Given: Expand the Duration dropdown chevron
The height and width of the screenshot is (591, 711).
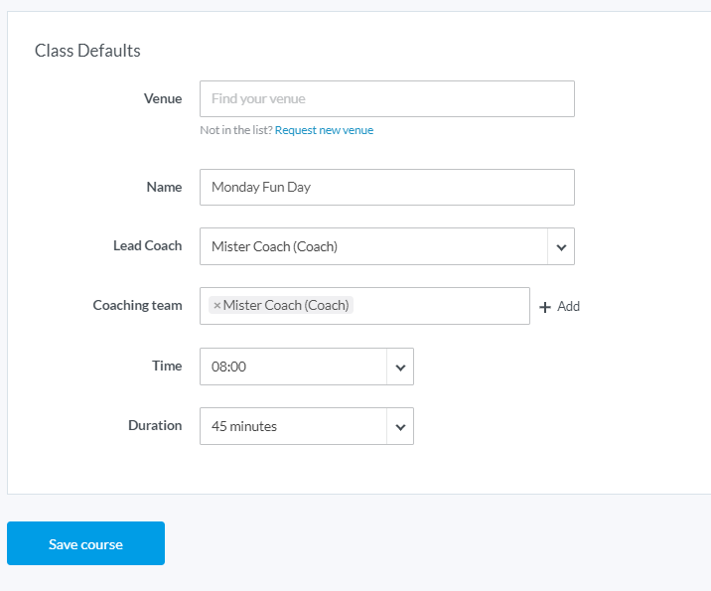Looking at the screenshot, I should tap(400, 426).
